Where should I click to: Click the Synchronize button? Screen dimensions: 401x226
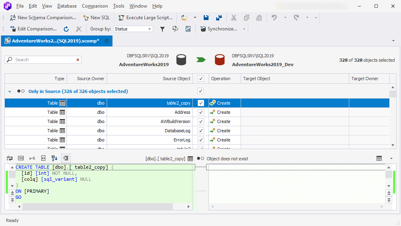[x=219, y=29]
